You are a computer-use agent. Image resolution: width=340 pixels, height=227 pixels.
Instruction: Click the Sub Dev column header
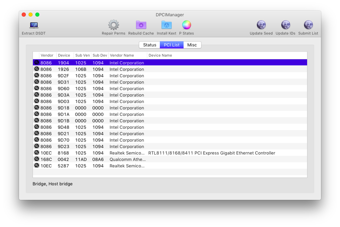click(x=100, y=55)
